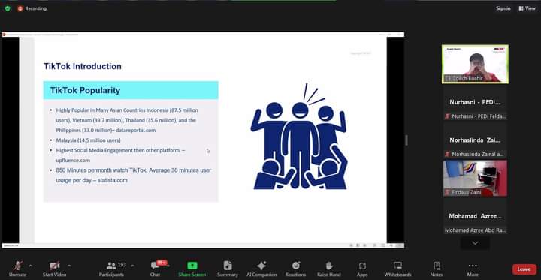This screenshot has height=280, width=541.
Task: Click the green encryption shield icon
Action: click(8, 8)
